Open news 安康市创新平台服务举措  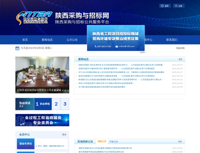point(116,69)
